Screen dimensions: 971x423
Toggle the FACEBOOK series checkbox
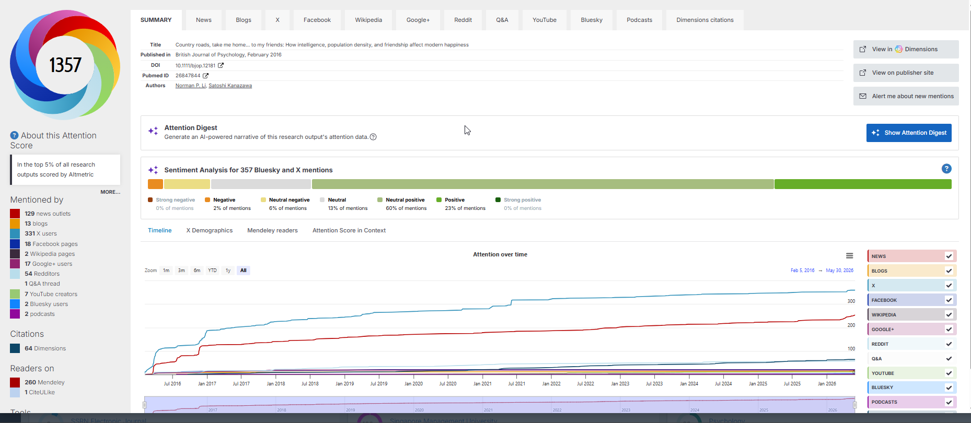[949, 300]
